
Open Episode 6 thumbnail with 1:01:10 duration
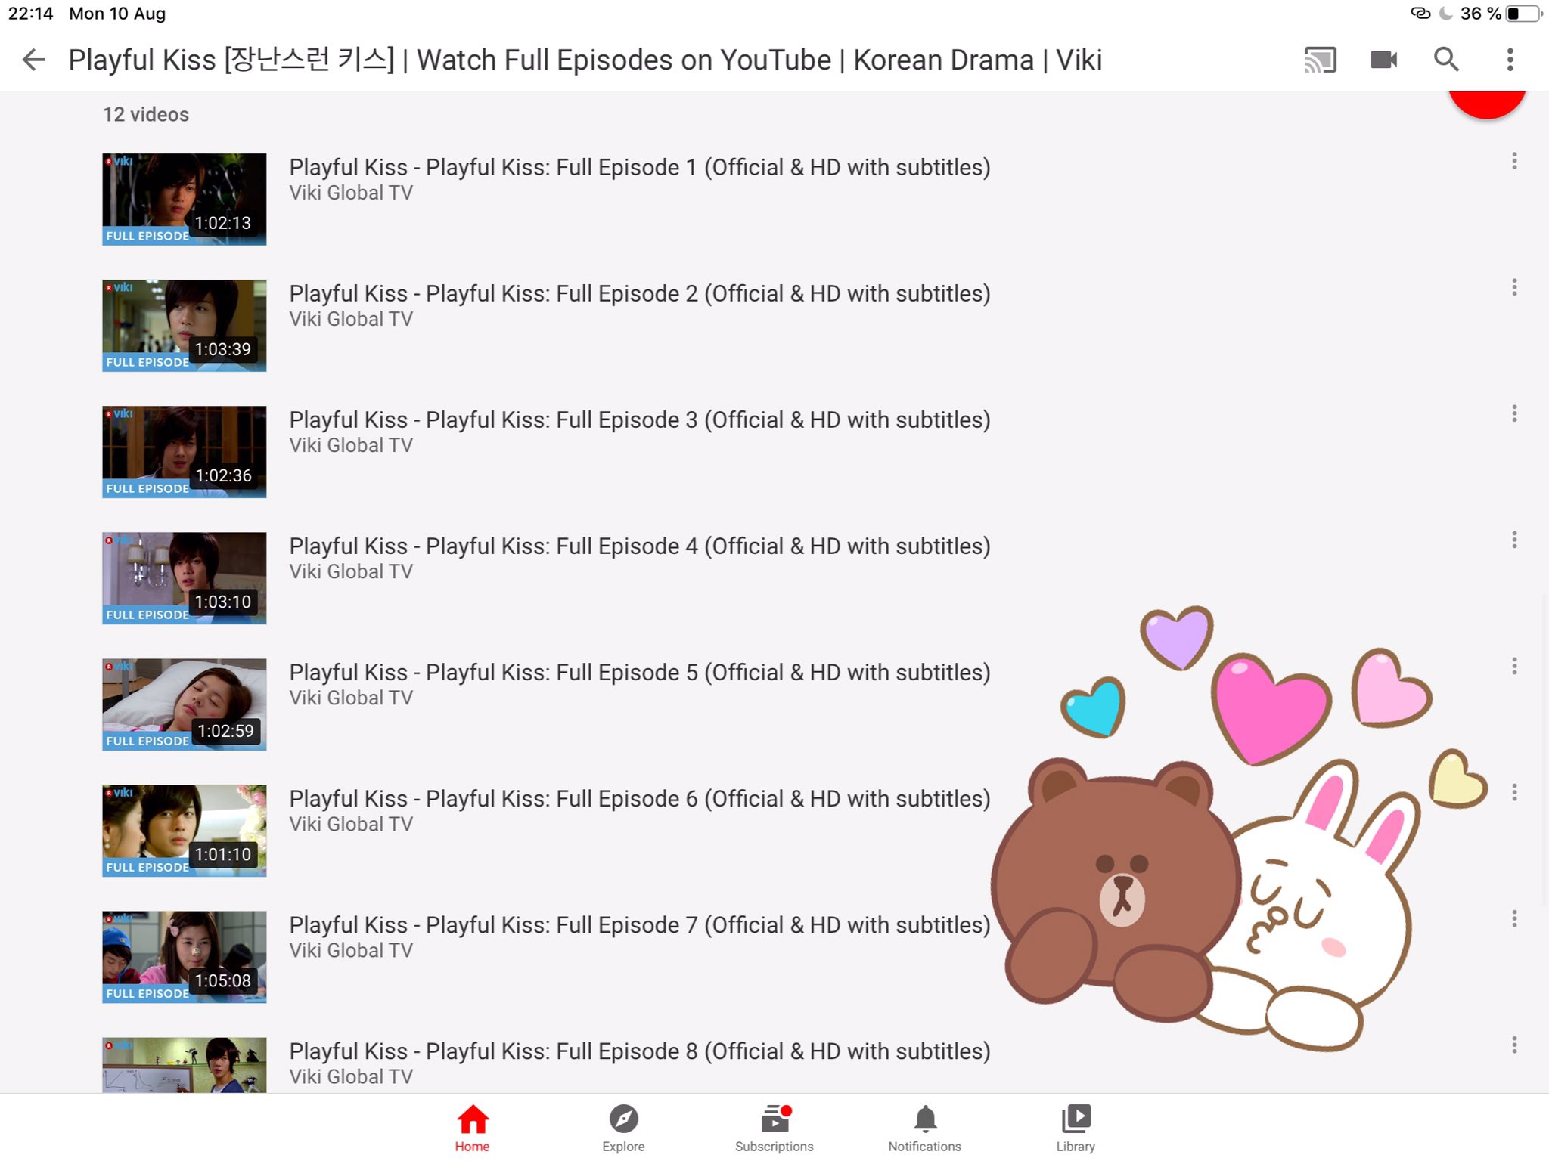pos(185,831)
